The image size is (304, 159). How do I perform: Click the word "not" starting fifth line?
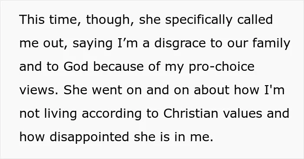tap(30, 114)
